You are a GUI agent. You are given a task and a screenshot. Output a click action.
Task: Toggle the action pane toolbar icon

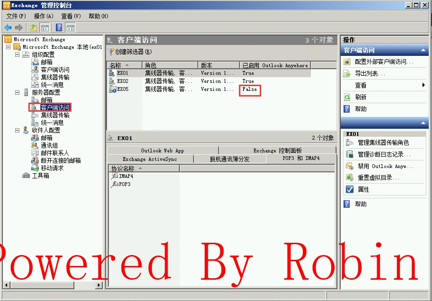coord(70,27)
